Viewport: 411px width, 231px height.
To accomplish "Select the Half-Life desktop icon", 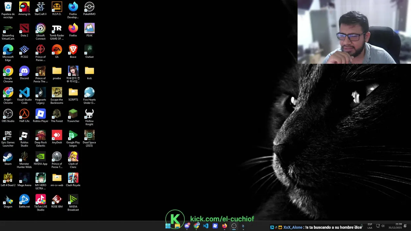I will click(24, 116).
